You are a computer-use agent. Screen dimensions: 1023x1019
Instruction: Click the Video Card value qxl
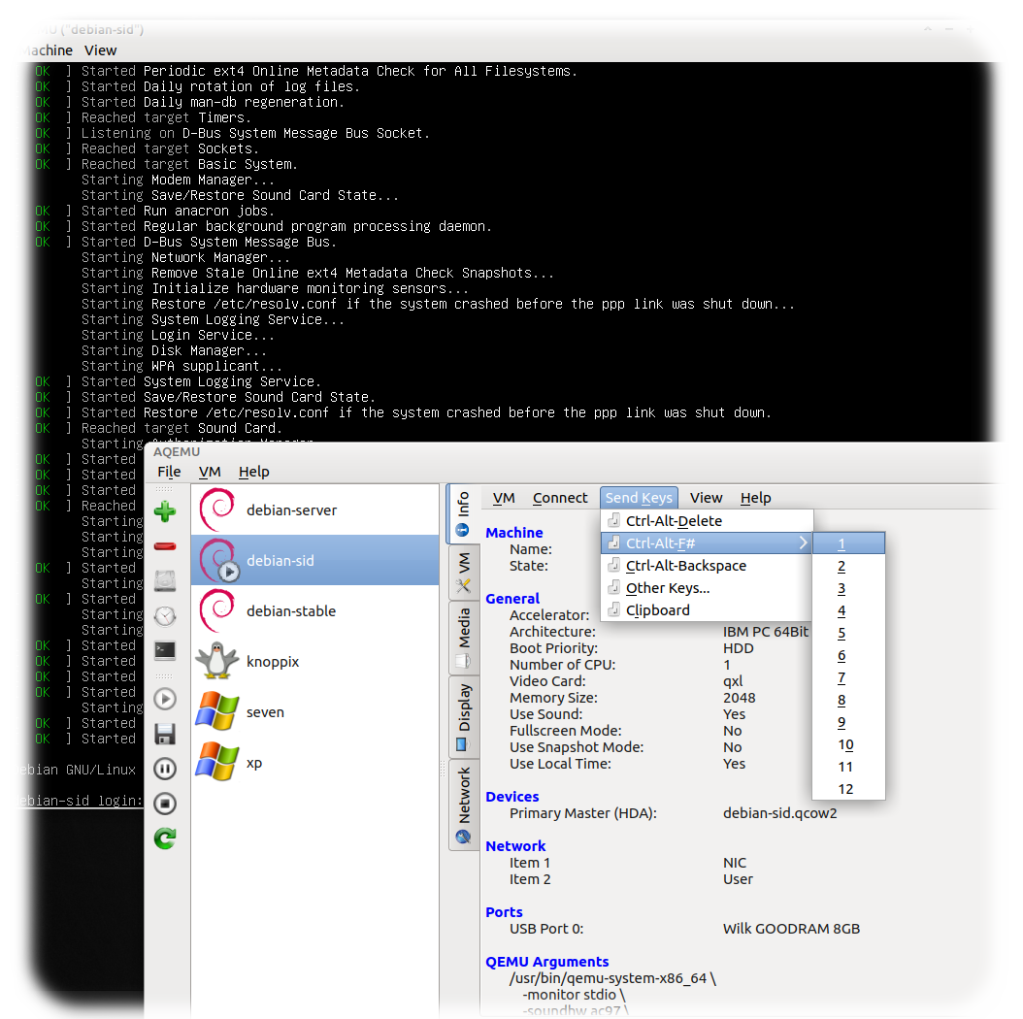click(733, 681)
